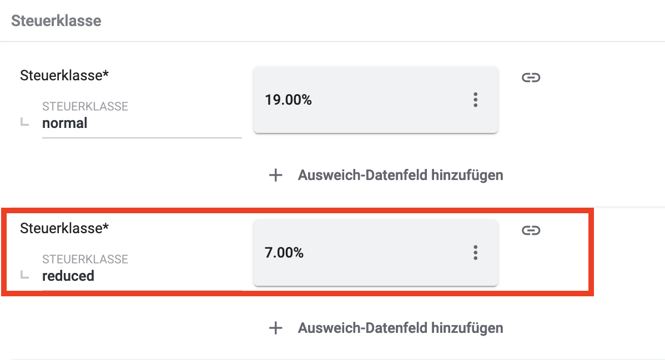Open the three-dot menu on the 19.00% card
665x360 pixels.
(x=475, y=100)
